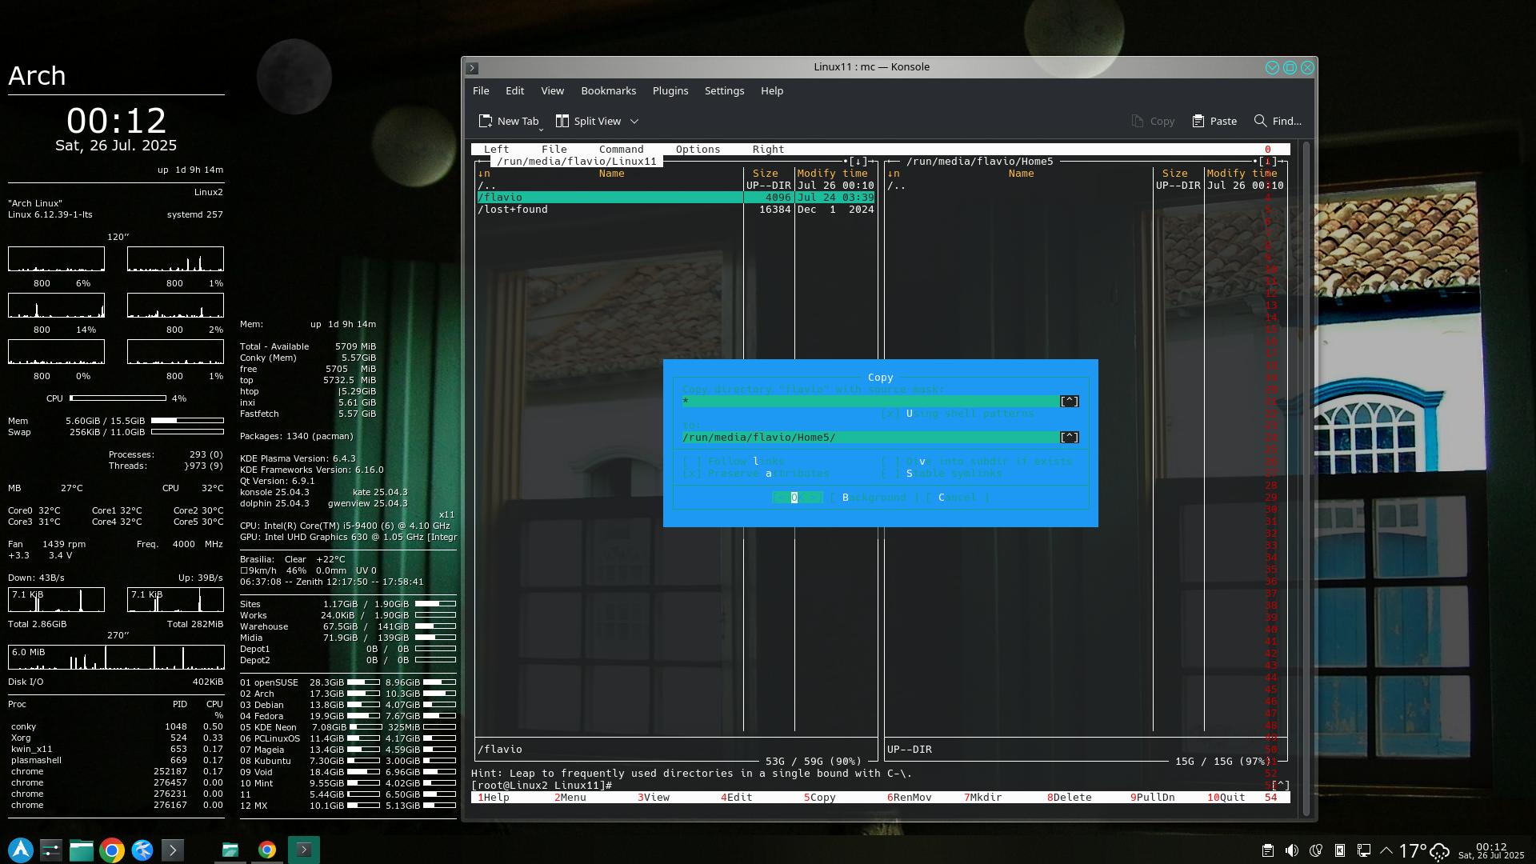The image size is (1536, 864).
Task: Launch Google Chrome from the taskbar launcher
Action: pos(112,850)
